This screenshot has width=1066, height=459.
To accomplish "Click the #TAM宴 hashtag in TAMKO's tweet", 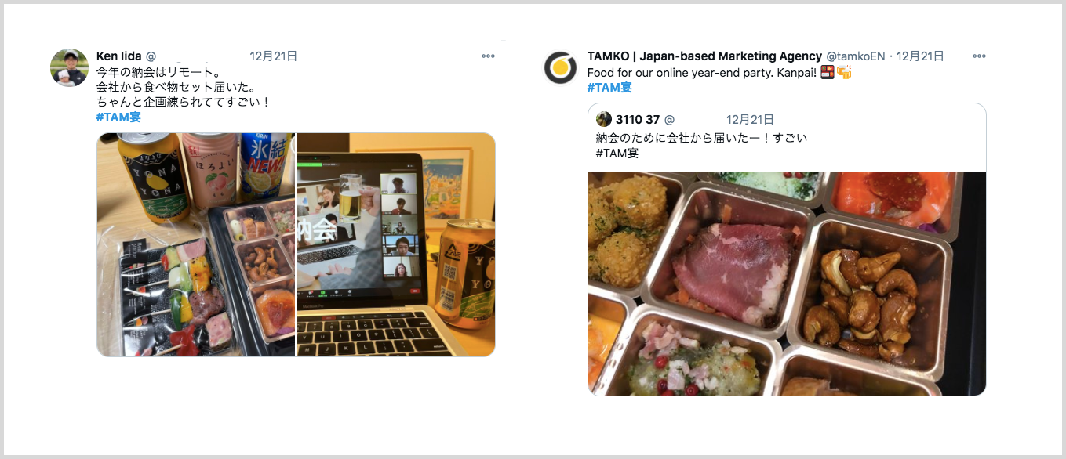I will coord(609,87).
